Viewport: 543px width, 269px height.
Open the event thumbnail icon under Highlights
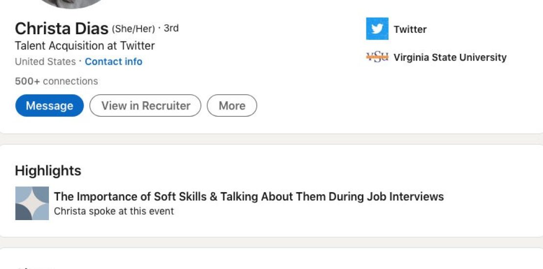32,203
